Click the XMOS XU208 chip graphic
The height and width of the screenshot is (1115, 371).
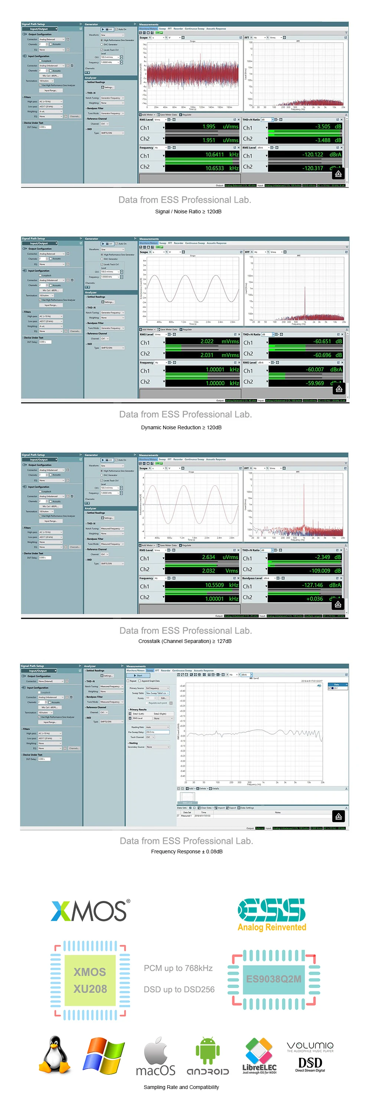[90, 980]
